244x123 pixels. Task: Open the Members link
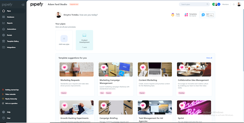(226, 4)
